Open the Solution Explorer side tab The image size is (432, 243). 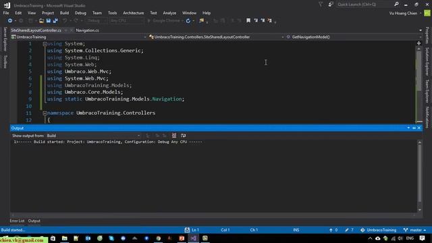(427, 61)
